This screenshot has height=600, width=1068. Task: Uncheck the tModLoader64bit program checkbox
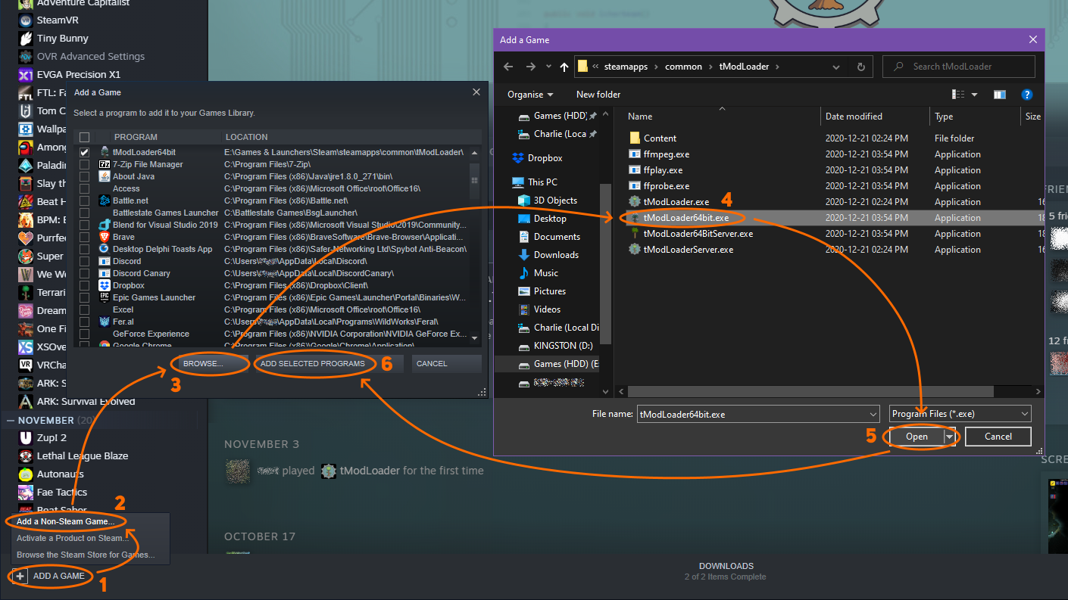click(x=85, y=152)
